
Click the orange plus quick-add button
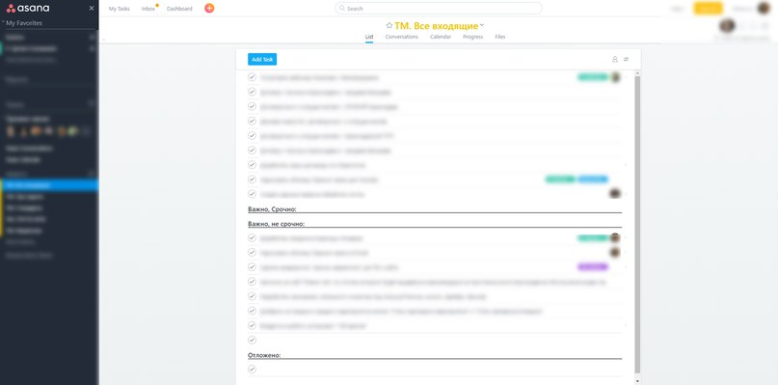pyautogui.click(x=209, y=8)
